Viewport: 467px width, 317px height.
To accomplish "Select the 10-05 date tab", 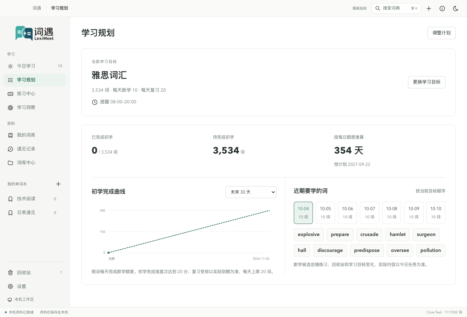I will (x=325, y=213).
